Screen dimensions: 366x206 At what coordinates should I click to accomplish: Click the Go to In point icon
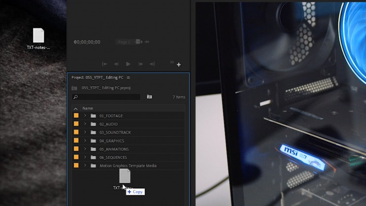tap(104, 64)
